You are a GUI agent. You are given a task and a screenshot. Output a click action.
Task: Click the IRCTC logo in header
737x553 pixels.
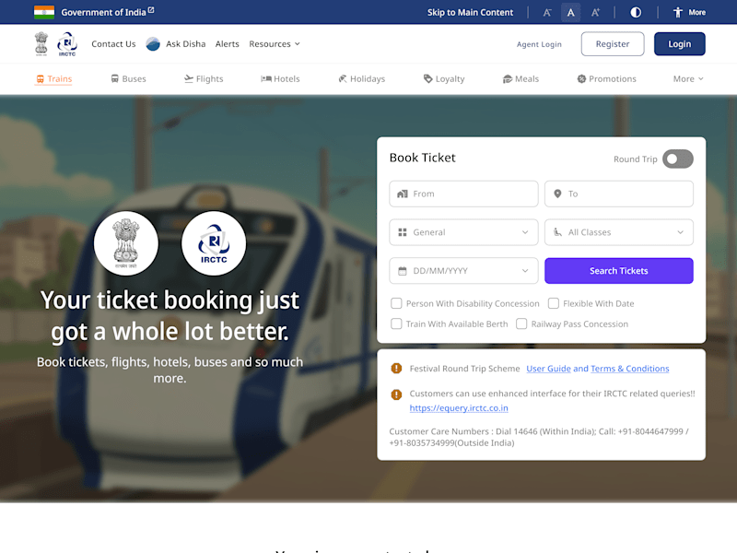pos(67,43)
